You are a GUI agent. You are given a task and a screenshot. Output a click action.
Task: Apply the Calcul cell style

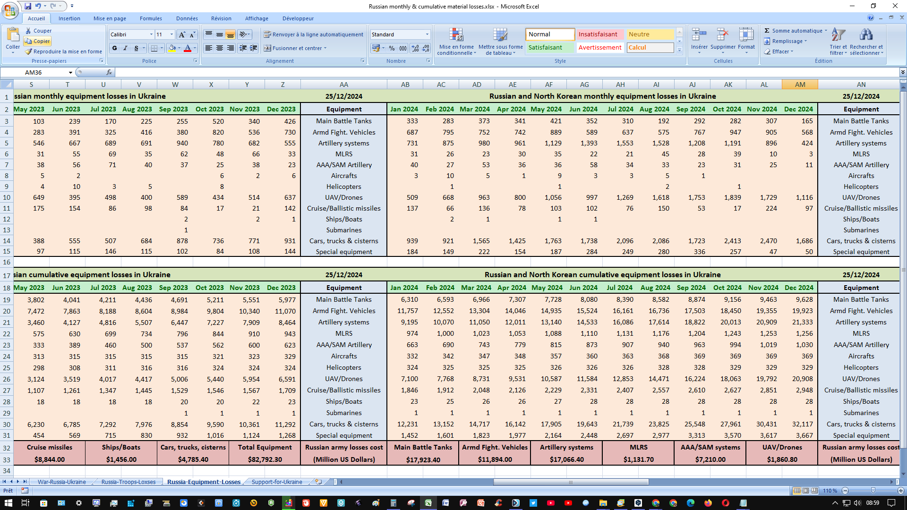(x=650, y=48)
